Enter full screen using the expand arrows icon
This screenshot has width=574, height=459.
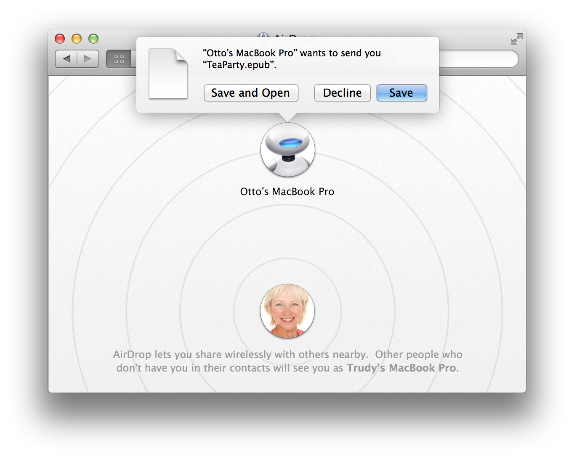(516, 39)
